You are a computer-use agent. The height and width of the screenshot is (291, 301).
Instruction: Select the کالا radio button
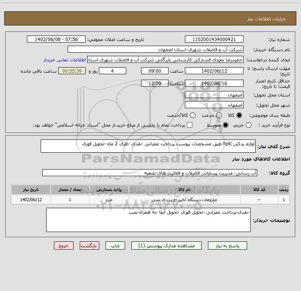click(x=239, y=115)
